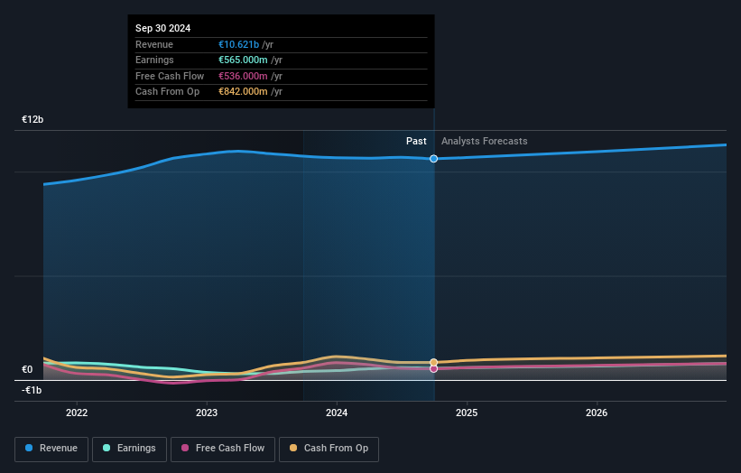This screenshot has height=473, width=741.
Task: Click the Past label on the chart
Action: [416, 141]
